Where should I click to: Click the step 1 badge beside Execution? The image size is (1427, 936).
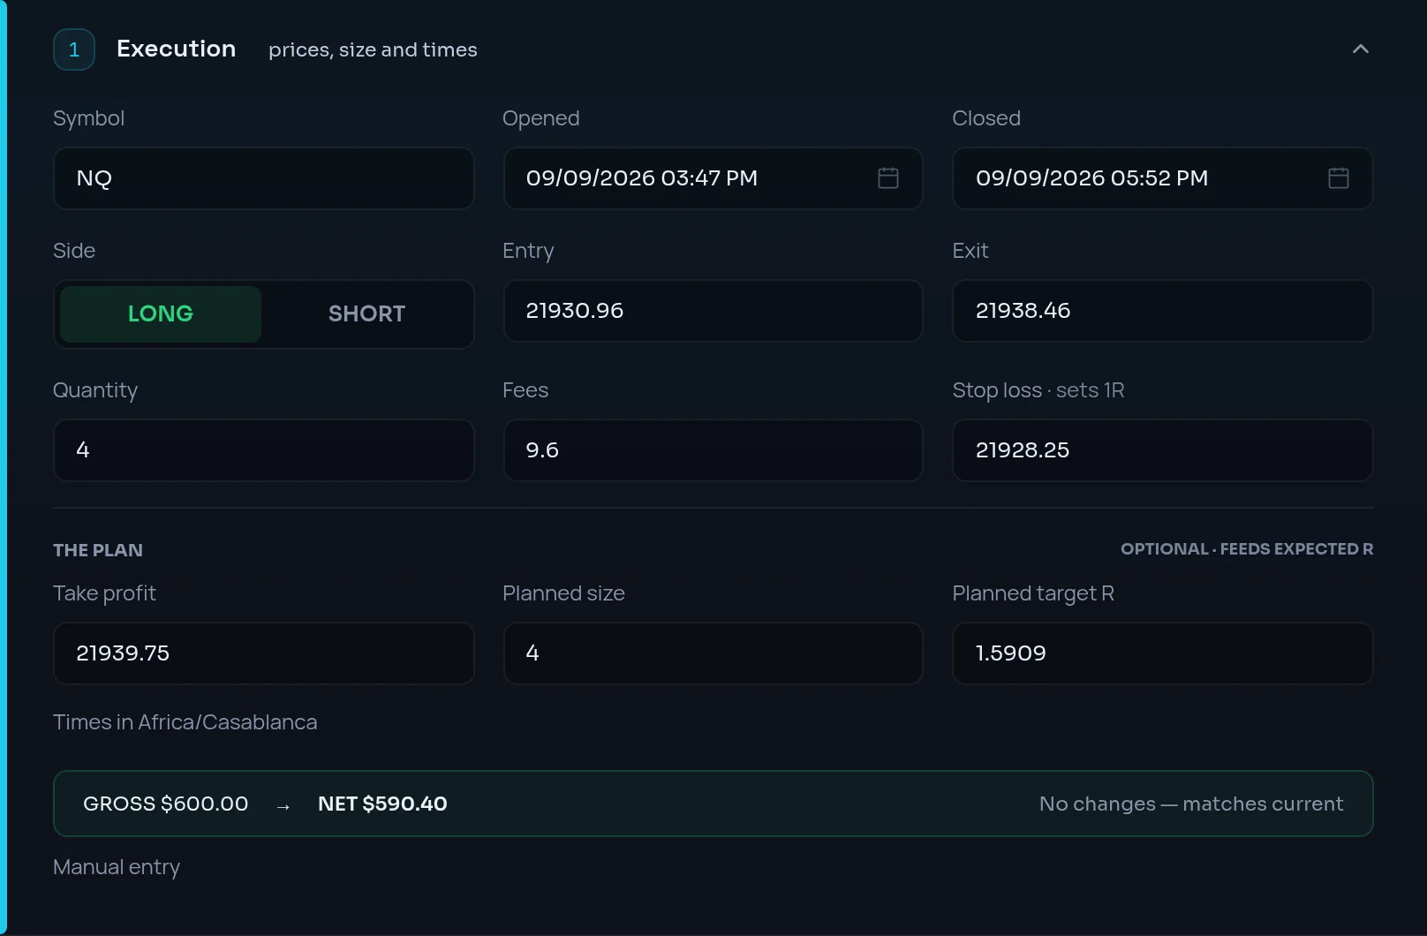pos(74,49)
